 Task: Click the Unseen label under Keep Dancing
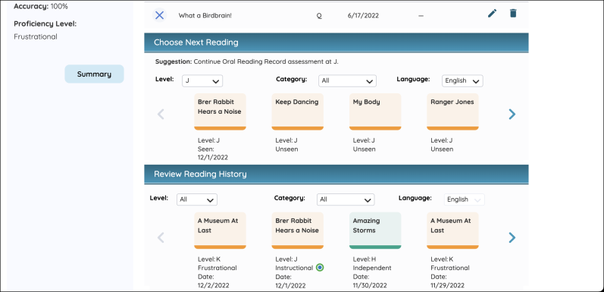(x=286, y=149)
